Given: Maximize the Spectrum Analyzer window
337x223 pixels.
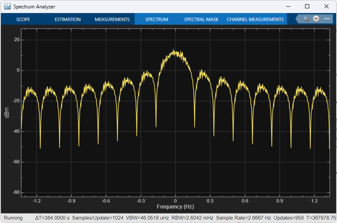Looking at the screenshot, I should [307, 6].
